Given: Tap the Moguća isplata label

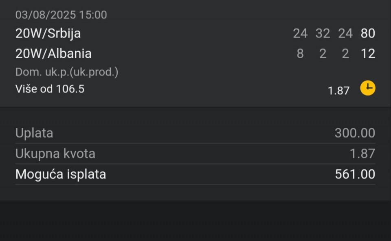Looking at the screenshot, I should click(61, 174).
